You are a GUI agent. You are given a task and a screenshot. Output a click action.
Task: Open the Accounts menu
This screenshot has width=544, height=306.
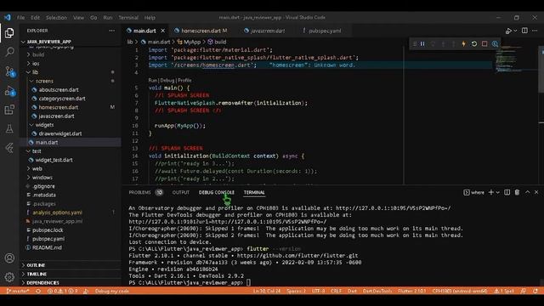(9, 258)
